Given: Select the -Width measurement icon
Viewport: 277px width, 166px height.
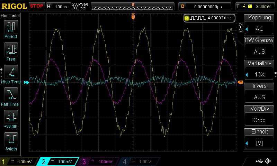Looking at the screenshot, I should click(11, 139).
